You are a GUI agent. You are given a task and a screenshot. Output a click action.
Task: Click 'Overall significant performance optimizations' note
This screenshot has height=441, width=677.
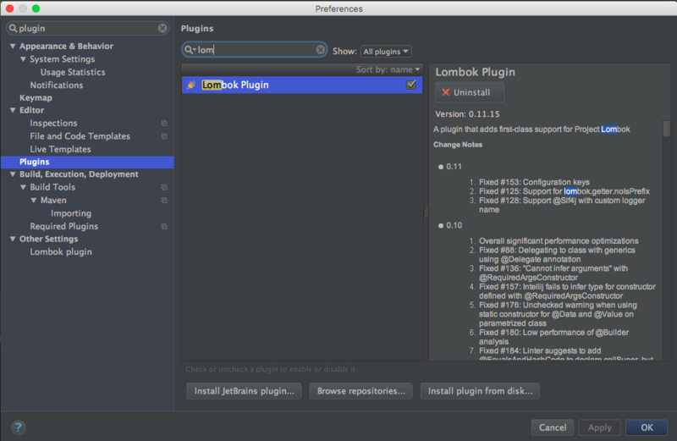click(559, 241)
